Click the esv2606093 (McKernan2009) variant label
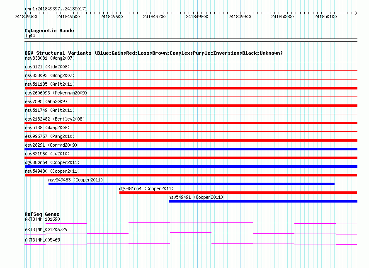 pos(56,93)
